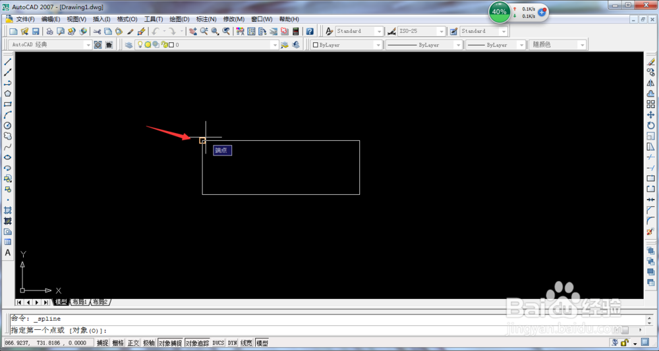
Task: Toggle 栅格 grid display in status bar
Action: coord(118,343)
